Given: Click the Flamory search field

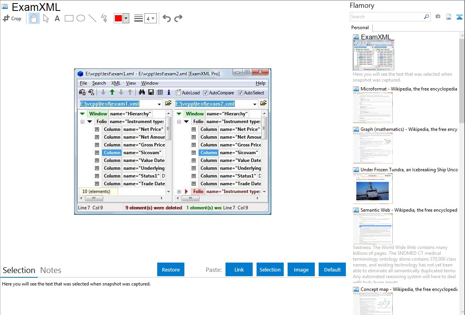Looking at the screenshot, I should point(387,17).
